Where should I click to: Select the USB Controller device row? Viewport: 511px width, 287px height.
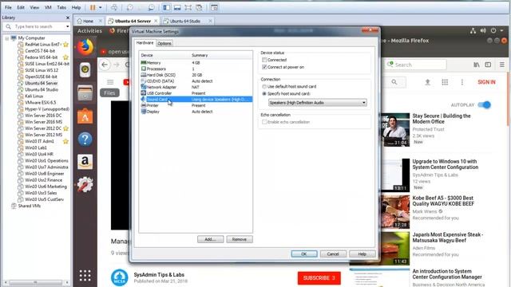click(x=196, y=93)
